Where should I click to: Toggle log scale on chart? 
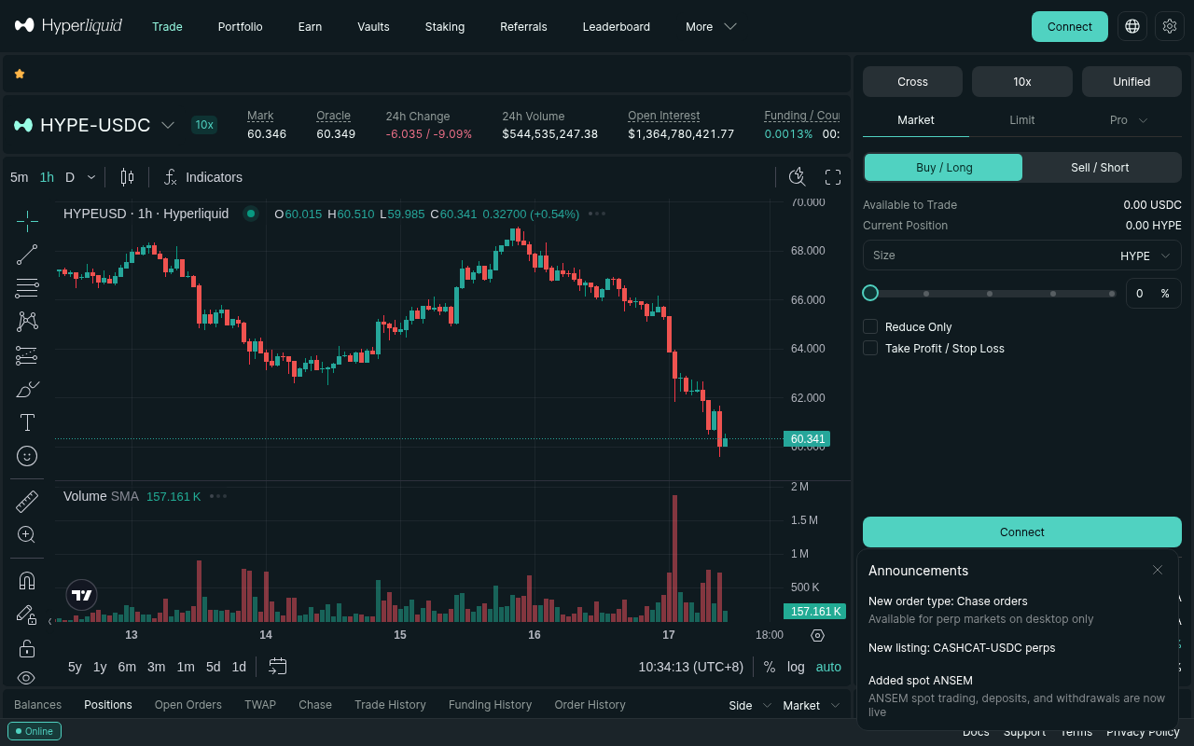[796, 667]
